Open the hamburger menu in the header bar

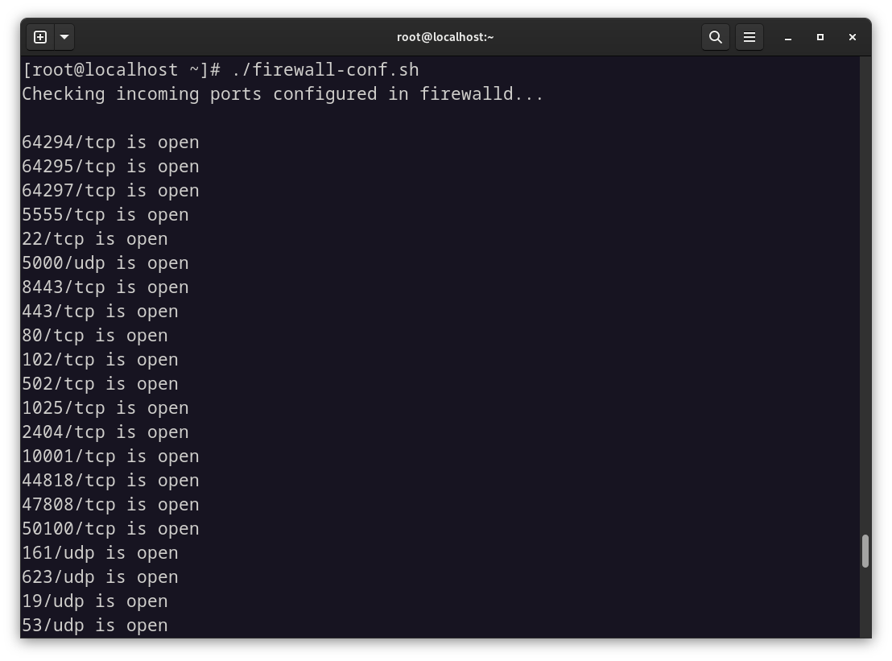[750, 36]
